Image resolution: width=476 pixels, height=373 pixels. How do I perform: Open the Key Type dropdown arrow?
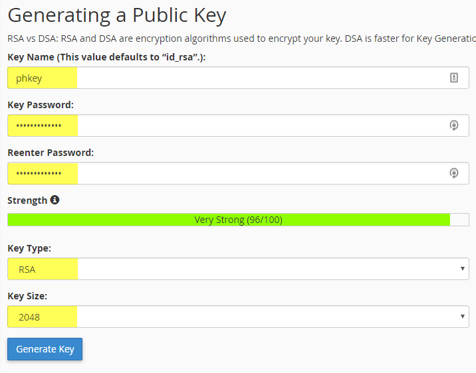462,268
